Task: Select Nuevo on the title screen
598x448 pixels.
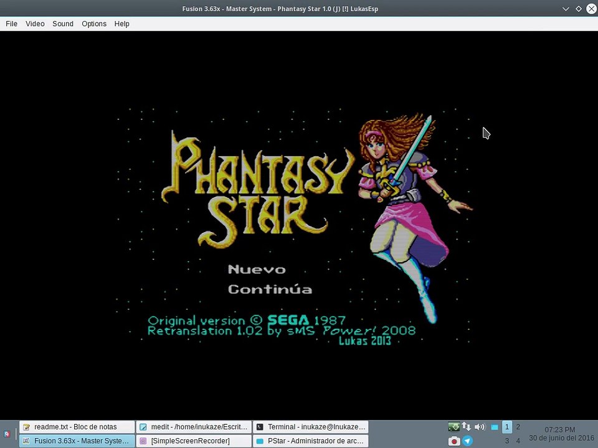Action: (257, 269)
